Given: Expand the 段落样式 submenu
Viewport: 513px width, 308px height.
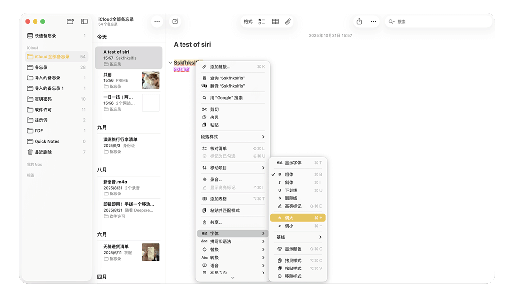Looking at the screenshot, I should coord(233,137).
